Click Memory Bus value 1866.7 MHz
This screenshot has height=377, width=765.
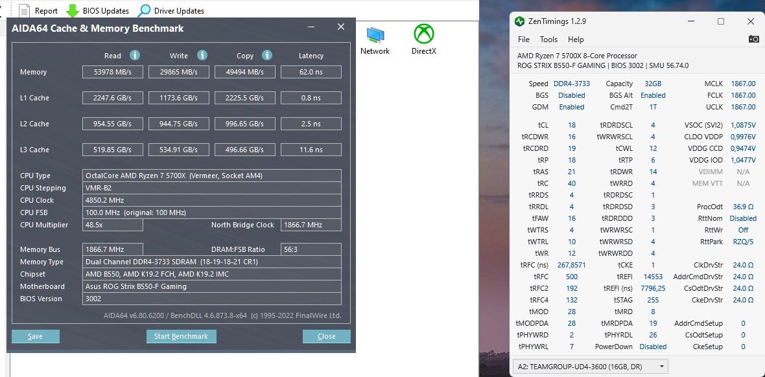coord(112,249)
